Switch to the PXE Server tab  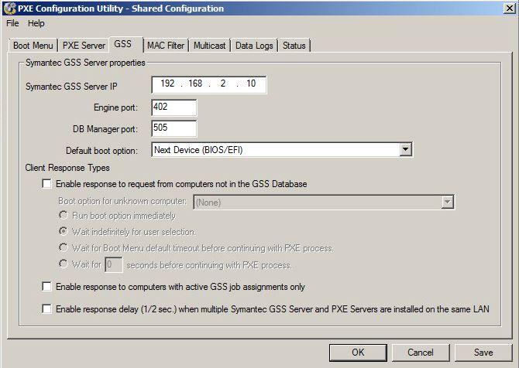[84, 46]
